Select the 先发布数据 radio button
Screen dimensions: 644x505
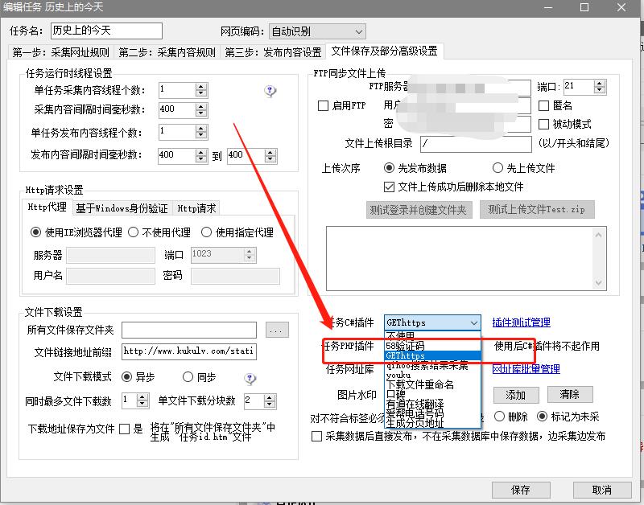coord(389,168)
